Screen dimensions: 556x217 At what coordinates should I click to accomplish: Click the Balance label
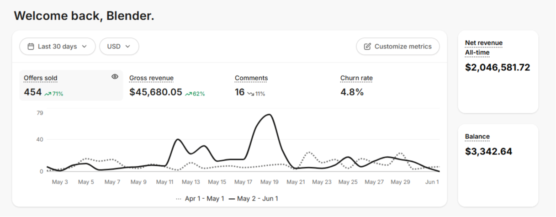click(x=477, y=137)
